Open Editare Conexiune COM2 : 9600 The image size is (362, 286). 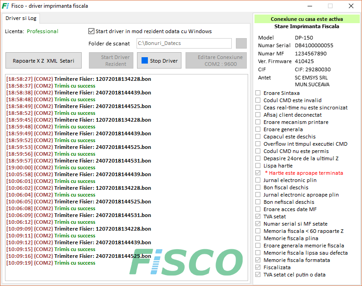point(216,60)
